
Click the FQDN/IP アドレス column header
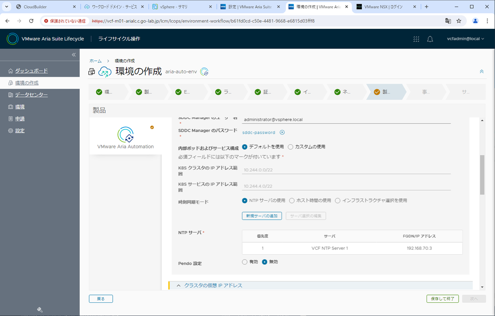point(419,236)
